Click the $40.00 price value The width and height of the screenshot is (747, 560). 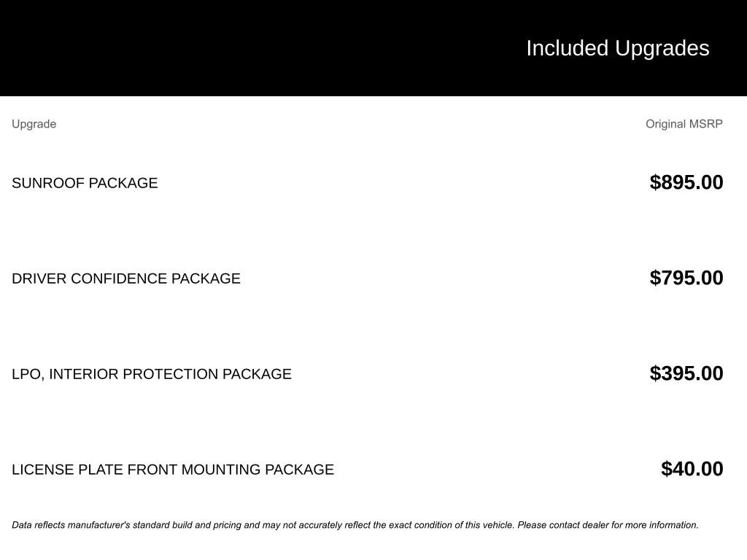pyautogui.click(x=692, y=469)
